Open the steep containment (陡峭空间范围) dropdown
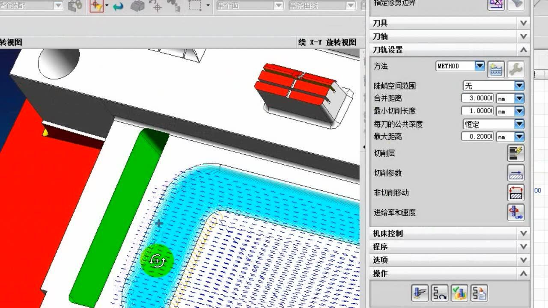Image resolution: width=548 pixels, height=308 pixels. tap(519, 86)
